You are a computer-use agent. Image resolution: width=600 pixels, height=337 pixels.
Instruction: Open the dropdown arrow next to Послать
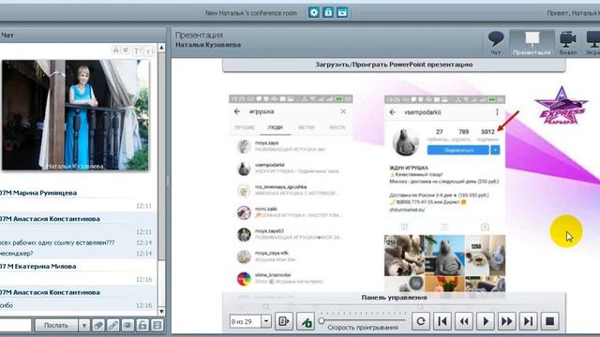(83, 325)
